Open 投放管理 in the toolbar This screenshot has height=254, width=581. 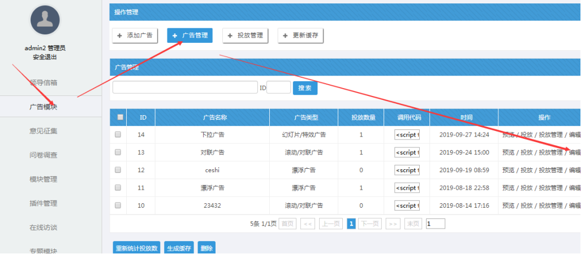245,36
